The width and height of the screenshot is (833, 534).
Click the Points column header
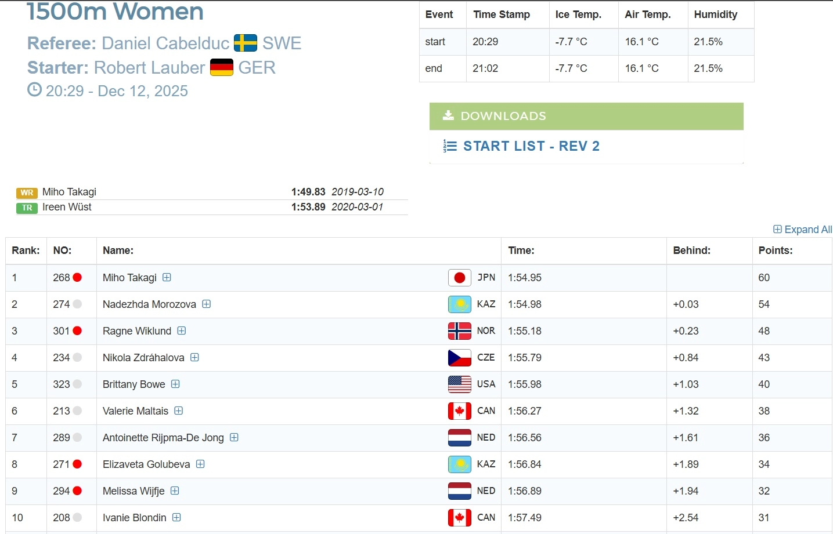click(775, 250)
